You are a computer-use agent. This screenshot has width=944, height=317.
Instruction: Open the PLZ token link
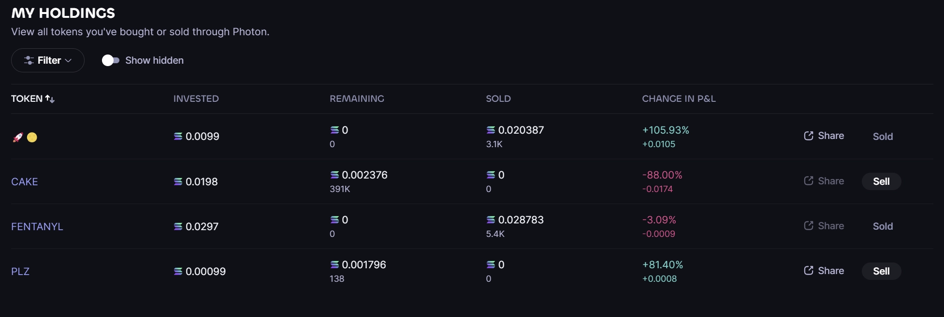pyautogui.click(x=20, y=272)
